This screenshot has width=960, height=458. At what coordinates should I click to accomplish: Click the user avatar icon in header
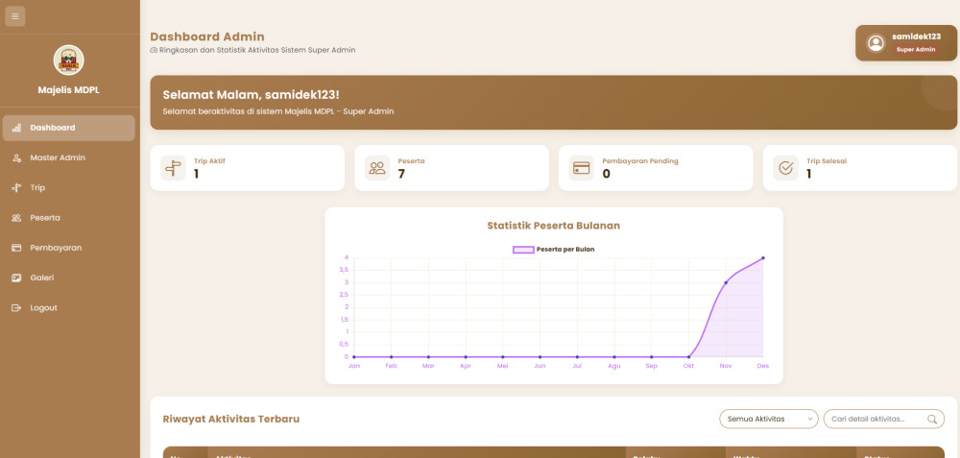click(876, 43)
